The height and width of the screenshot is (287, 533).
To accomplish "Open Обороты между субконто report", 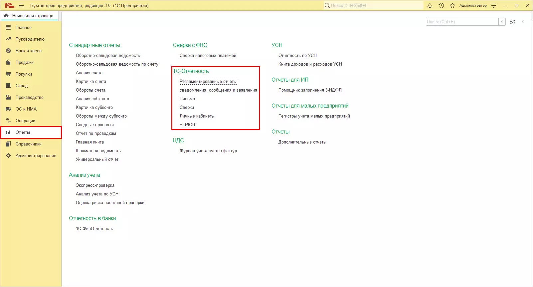I will click(101, 116).
